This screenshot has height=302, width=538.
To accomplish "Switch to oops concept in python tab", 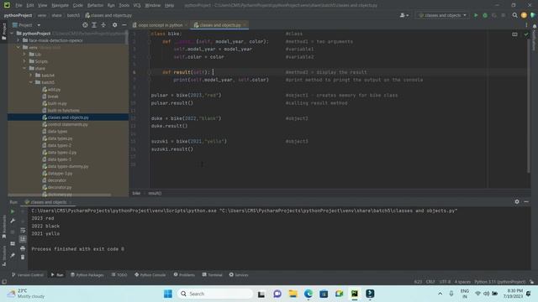I will pos(160,25).
